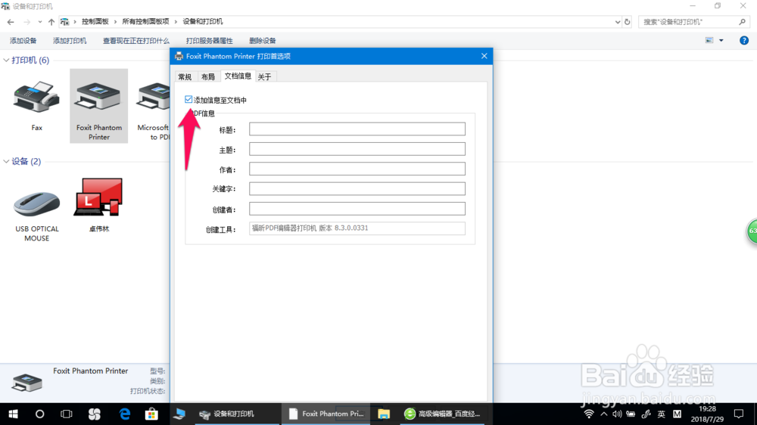
Task: Open the Windows Start menu
Action: coord(13,414)
